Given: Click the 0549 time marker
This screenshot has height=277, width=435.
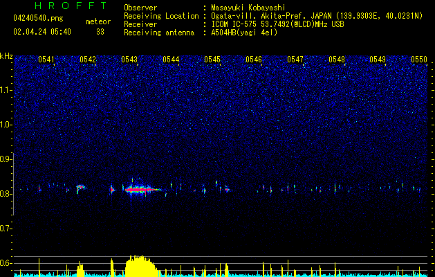Looking at the screenshot, I should tap(378, 59).
